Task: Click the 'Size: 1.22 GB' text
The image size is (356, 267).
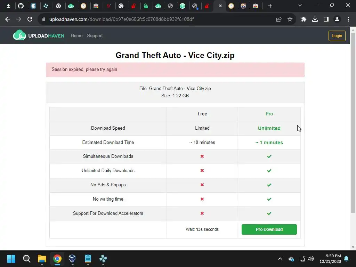Action: [175, 96]
